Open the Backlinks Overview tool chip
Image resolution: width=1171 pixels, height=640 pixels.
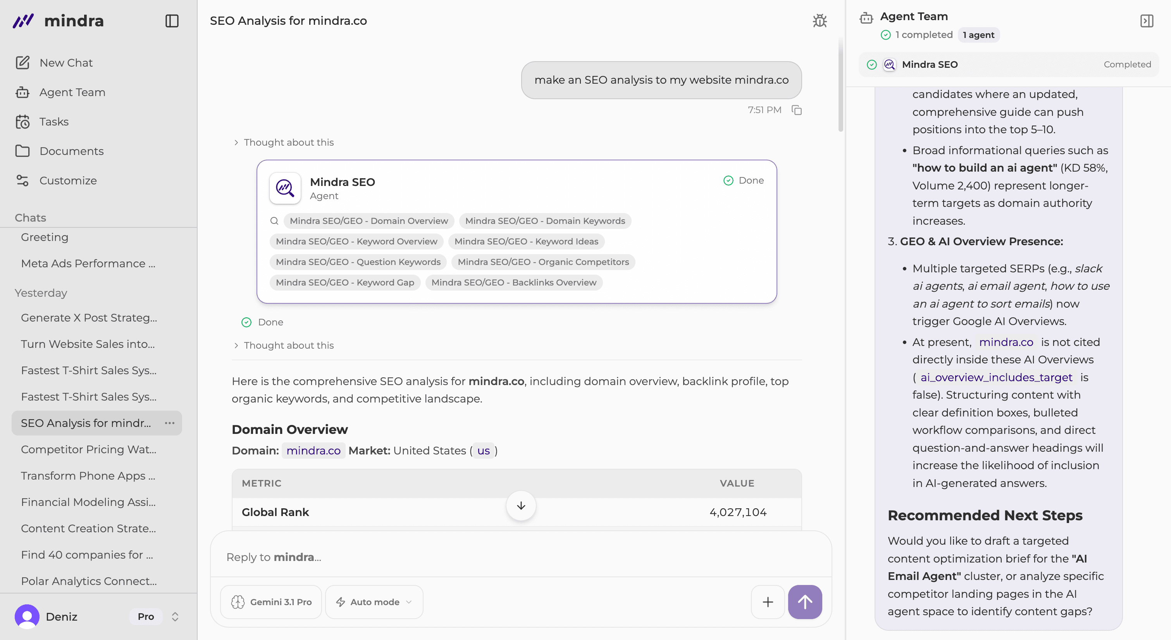pos(514,282)
